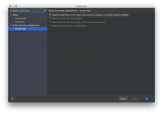Click the green zoom window button
The width and height of the screenshot is (163, 114).
pos(16,6)
